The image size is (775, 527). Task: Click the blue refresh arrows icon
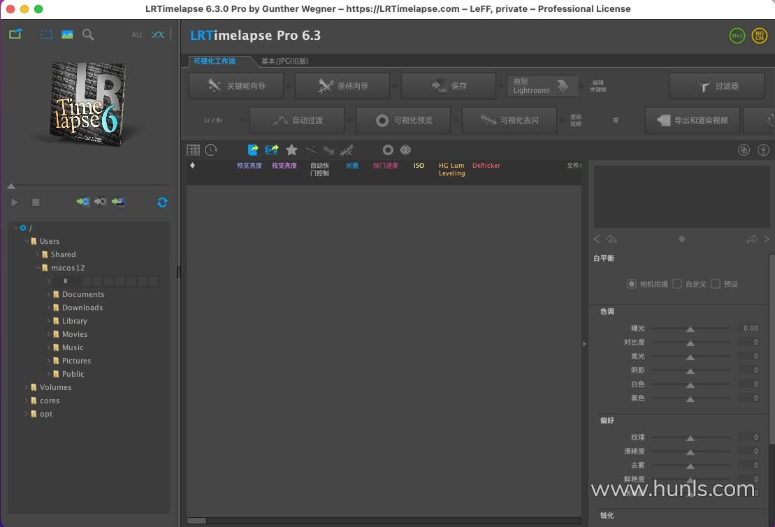[162, 202]
